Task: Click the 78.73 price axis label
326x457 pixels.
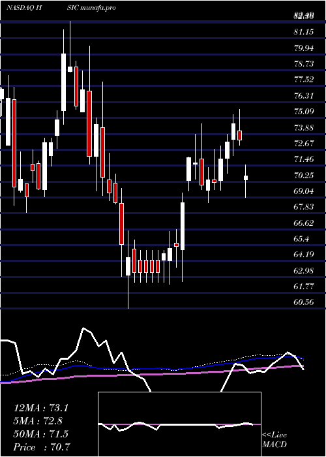Action: click(304, 63)
